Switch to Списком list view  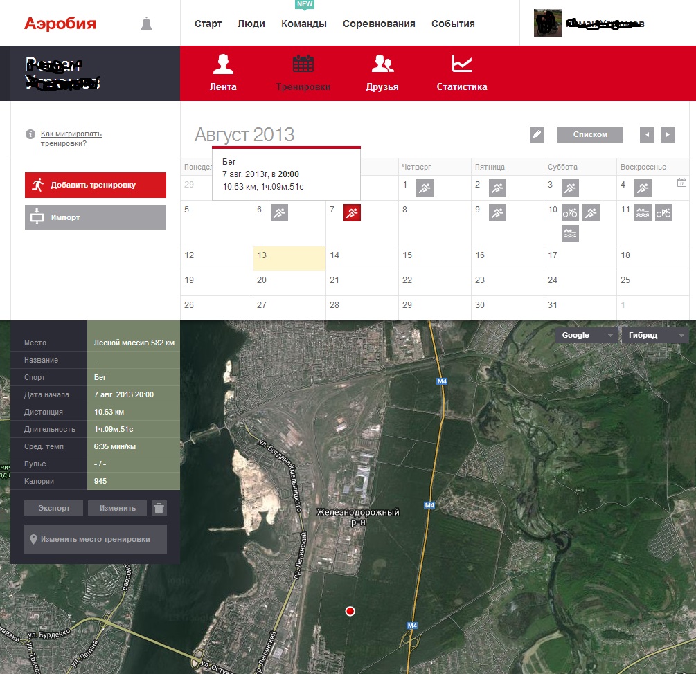pyautogui.click(x=590, y=134)
